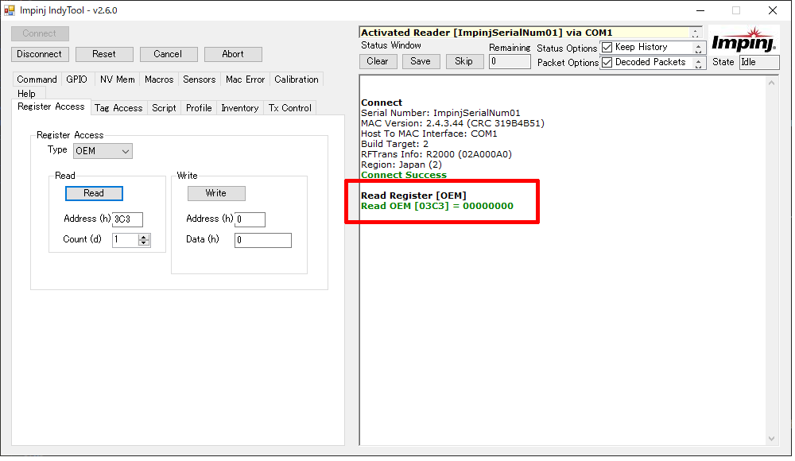Toggle the Decoded Packets checkbox
Viewport: 795px width, 461px height.
point(607,63)
